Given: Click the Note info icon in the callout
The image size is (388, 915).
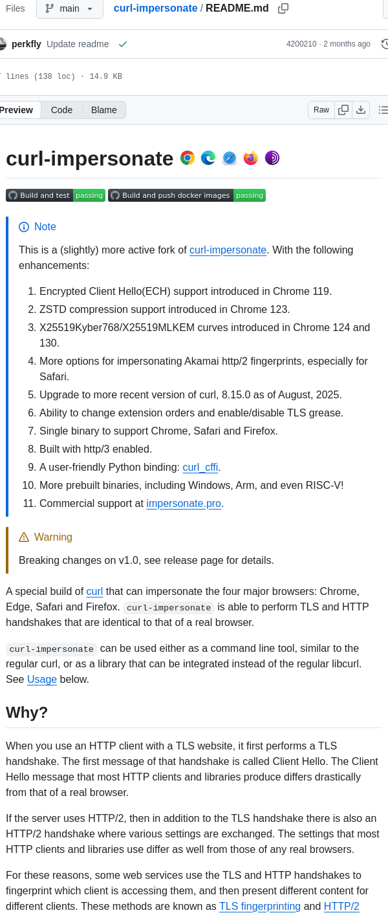Looking at the screenshot, I should [24, 227].
